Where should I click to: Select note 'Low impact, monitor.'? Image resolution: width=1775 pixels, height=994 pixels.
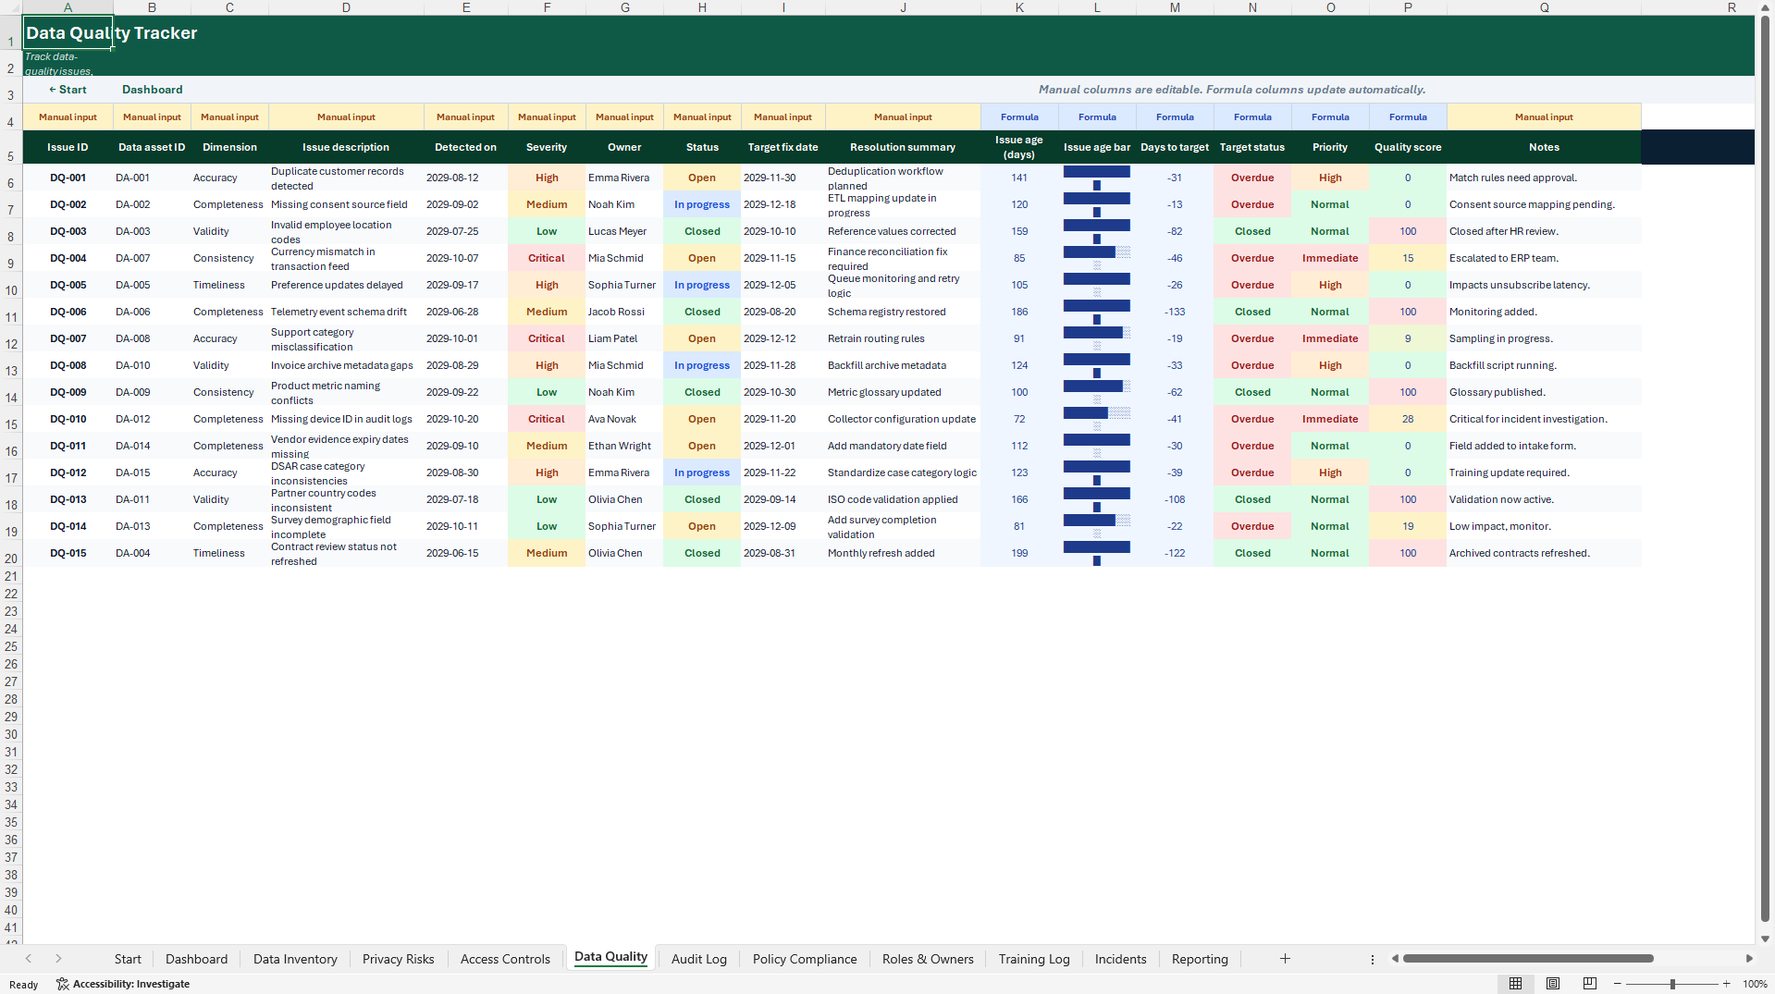(1544, 526)
